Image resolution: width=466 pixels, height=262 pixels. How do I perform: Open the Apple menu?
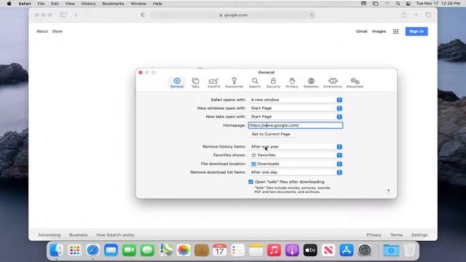[x=9, y=4]
